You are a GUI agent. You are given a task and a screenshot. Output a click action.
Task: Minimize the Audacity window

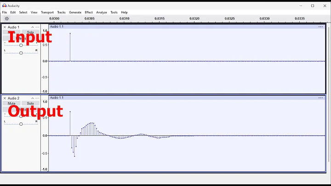tap(301, 6)
